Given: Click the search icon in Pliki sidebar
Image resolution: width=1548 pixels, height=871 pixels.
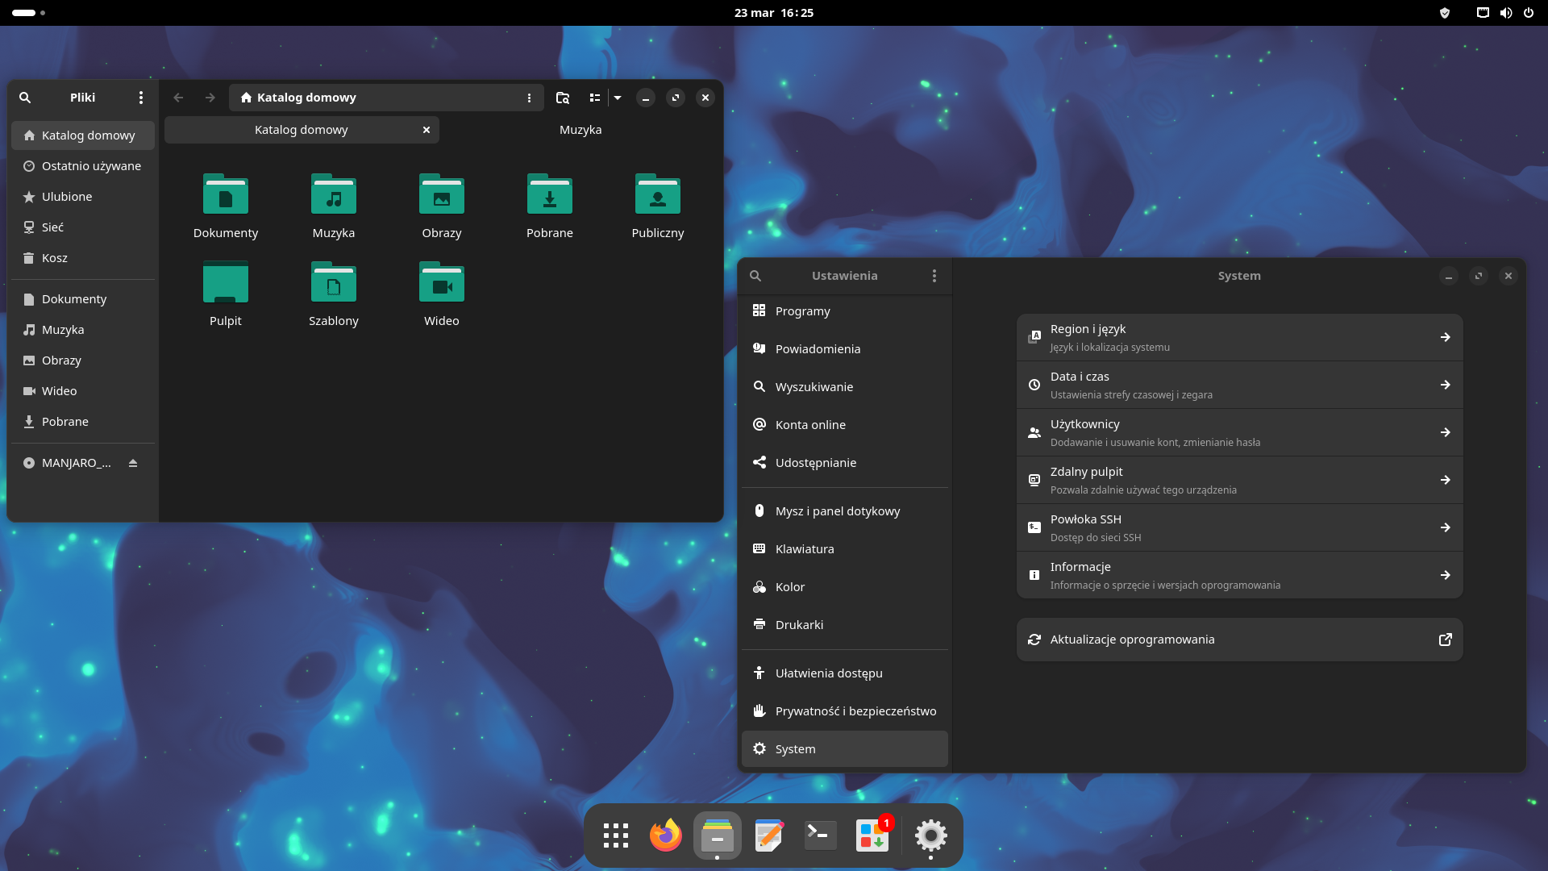Looking at the screenshot, I should [25, 98].
